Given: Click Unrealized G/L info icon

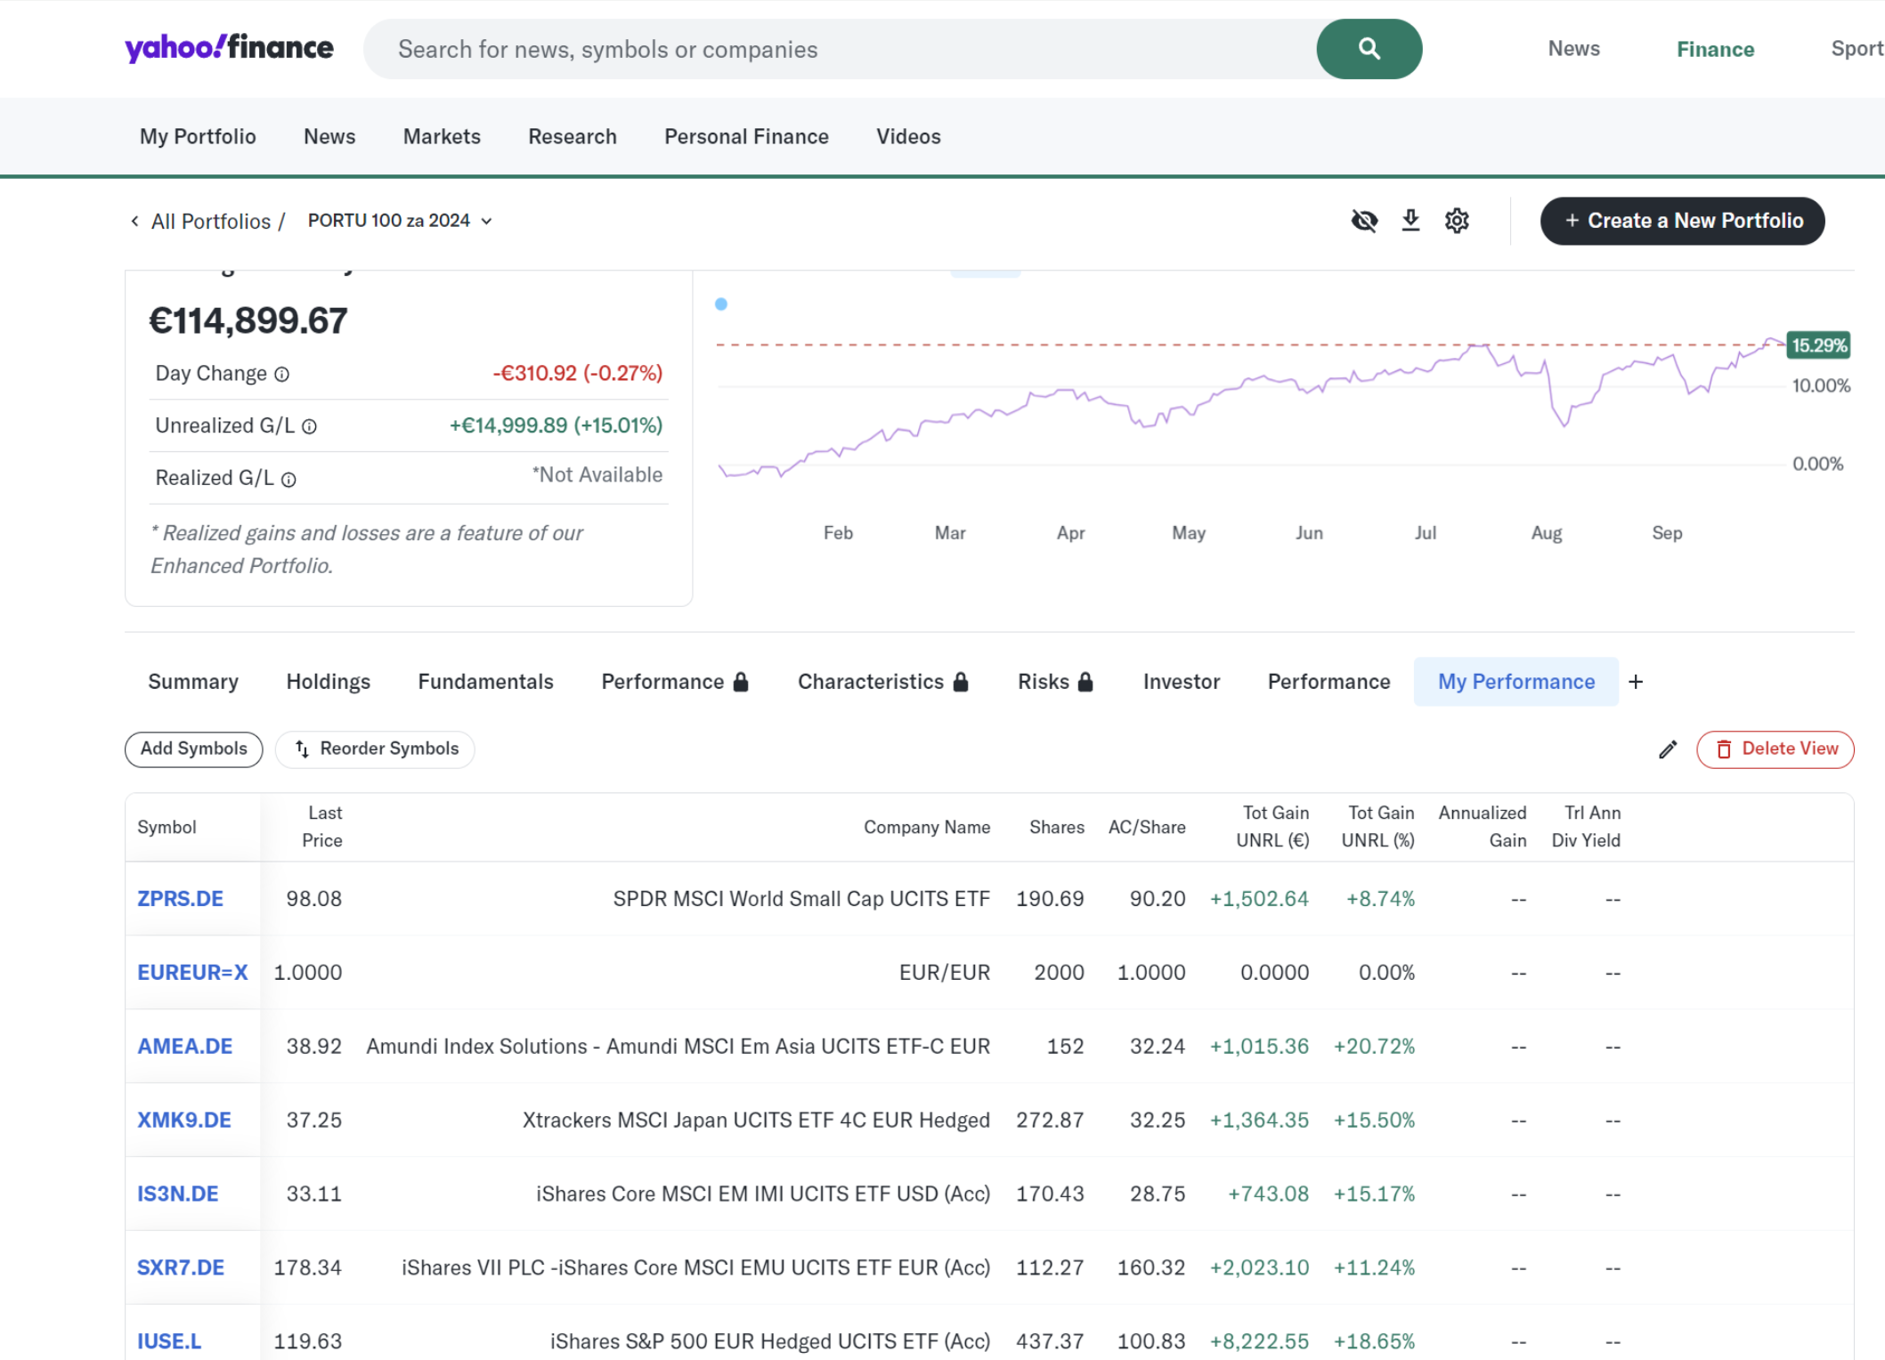Looking at the screenshot, I should (309, 427).
